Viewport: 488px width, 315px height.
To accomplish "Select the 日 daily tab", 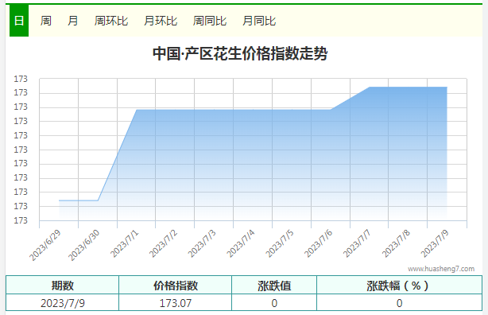I will pyautogui.click(x=19, y=21).
